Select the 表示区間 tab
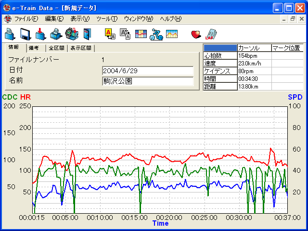Screen dimensions: 308x231 (x=81, y=48)
